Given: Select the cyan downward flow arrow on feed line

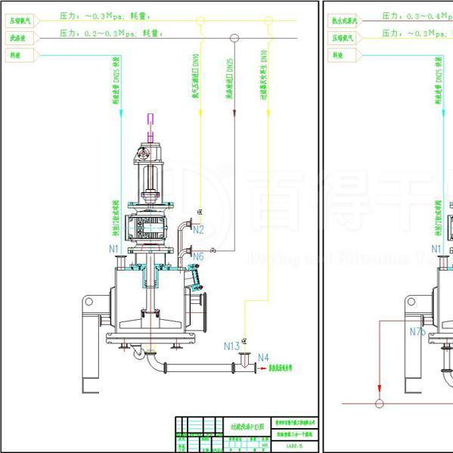Looking at the screenshot, I should click(x=121, y=113).
